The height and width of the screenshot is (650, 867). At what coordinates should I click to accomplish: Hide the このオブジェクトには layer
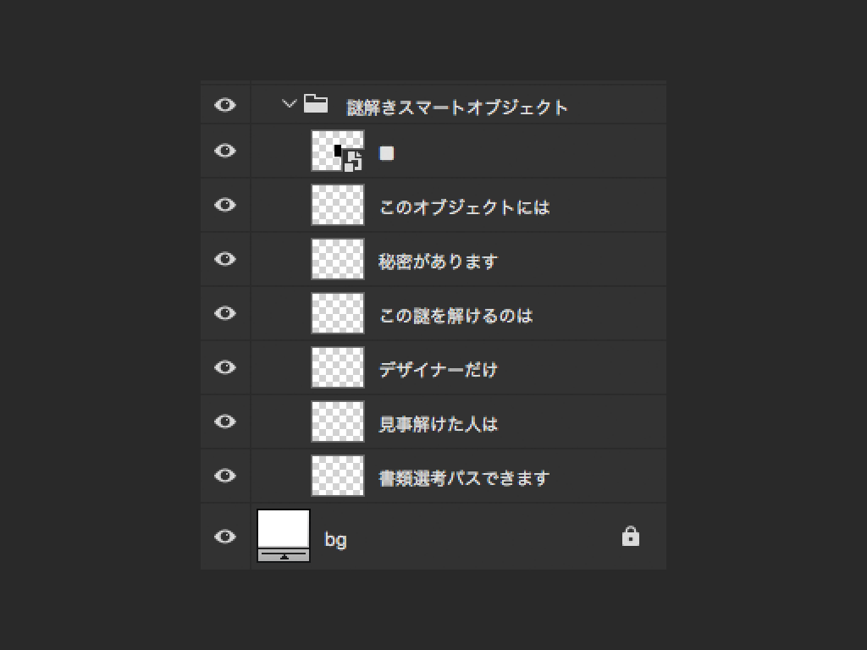pos(225,205)
